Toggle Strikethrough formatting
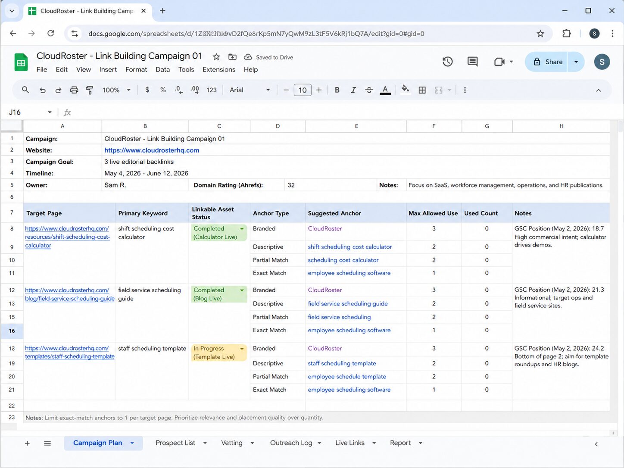This screenshot has width=624, height=468. (369, 90)
